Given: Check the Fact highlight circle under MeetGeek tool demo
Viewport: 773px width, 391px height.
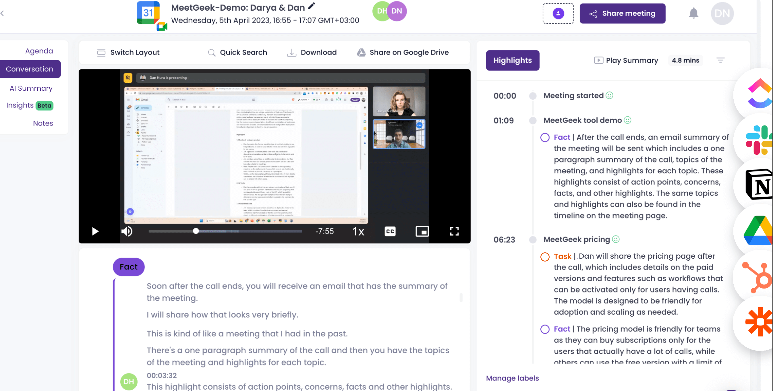Looking at the screenshot, I should (545, 138).
